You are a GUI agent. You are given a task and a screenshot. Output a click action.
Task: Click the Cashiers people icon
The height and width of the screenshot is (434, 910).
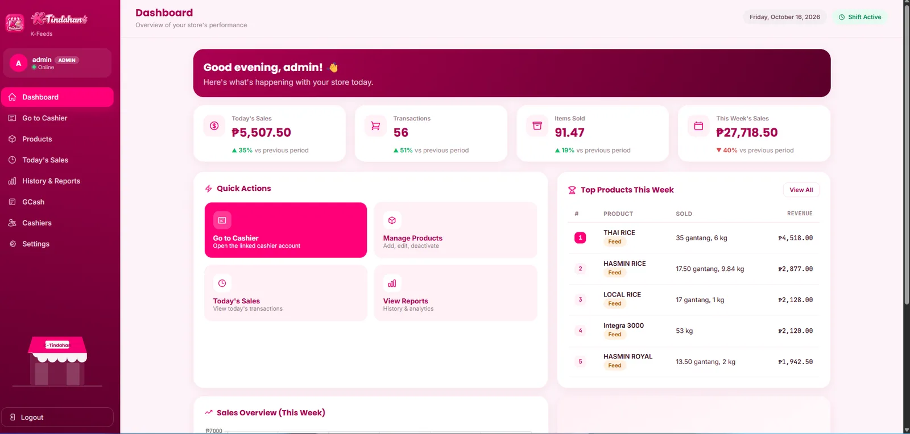tap(12, 223)
